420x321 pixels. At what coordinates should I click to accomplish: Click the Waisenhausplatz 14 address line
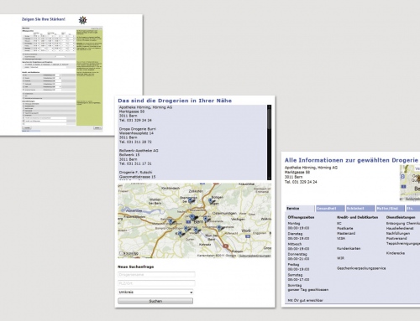[136, 133]
